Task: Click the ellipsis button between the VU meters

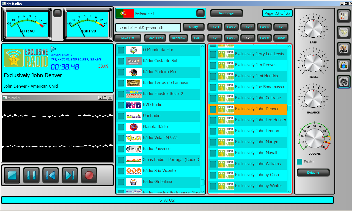Action: [x=57, y=13]
